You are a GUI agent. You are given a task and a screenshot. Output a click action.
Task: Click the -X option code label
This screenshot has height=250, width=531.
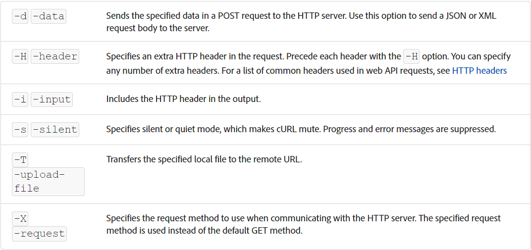[20, 218]
